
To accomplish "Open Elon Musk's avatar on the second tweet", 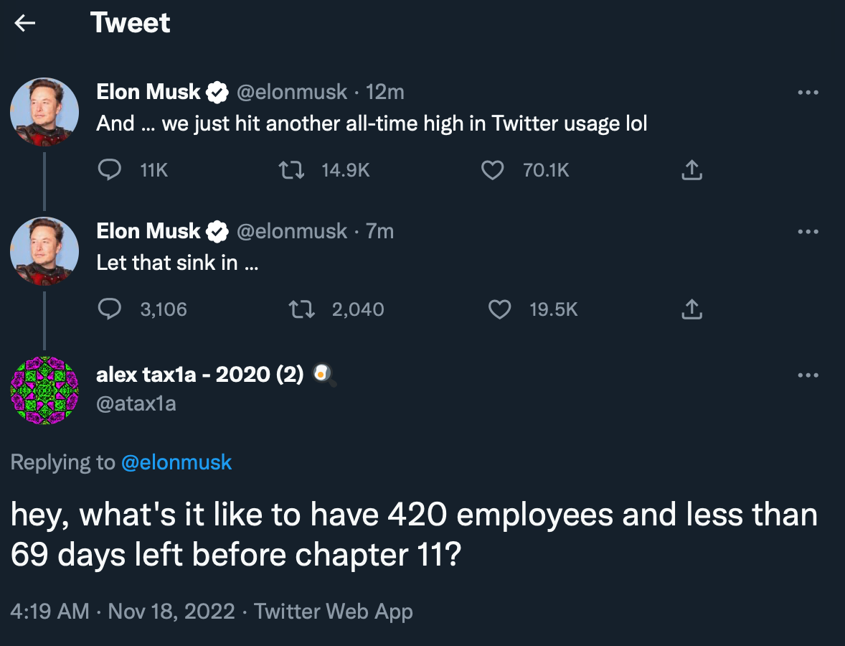I will click(44, 251).
